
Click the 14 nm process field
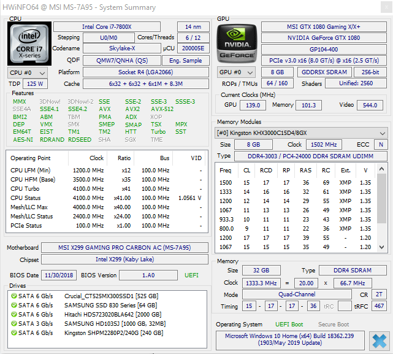tap(193, 26)
